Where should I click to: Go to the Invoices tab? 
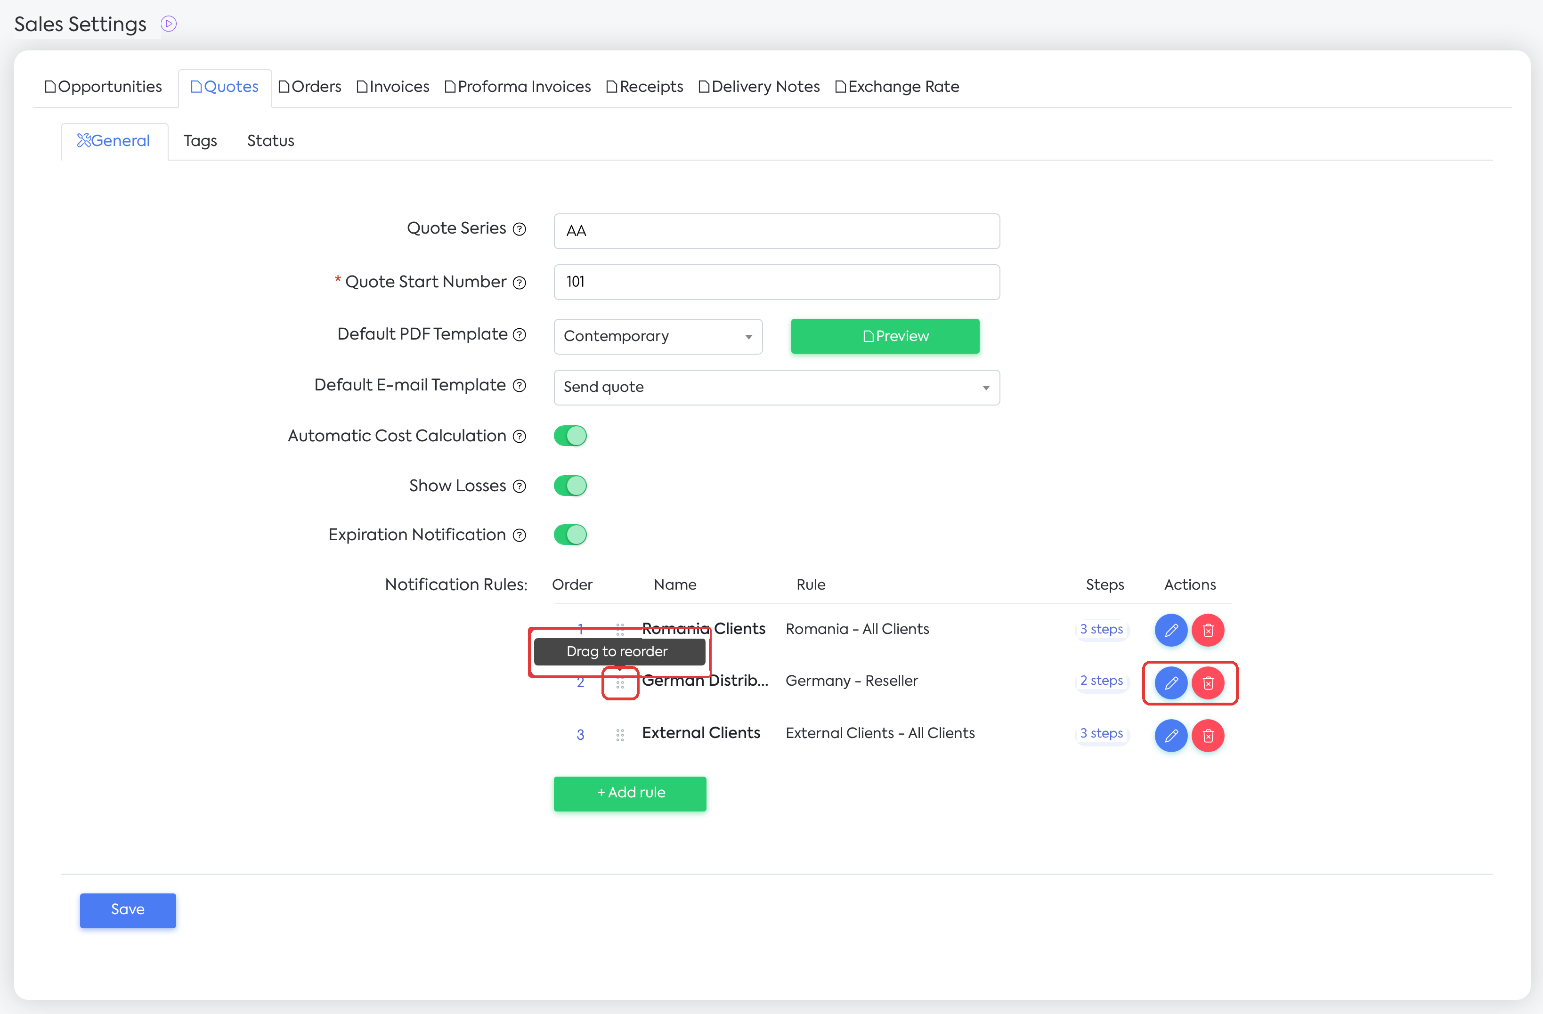393,87
